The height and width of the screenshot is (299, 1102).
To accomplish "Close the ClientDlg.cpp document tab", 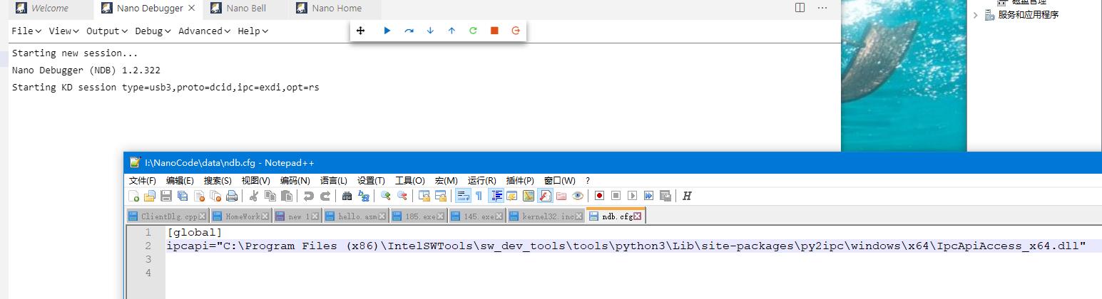I will click(x=203, y=216).
